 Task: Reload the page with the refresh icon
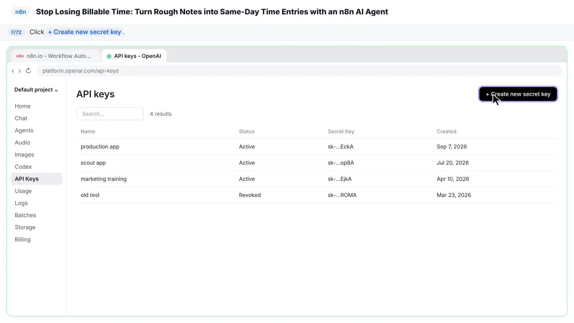tap(28, 71)
